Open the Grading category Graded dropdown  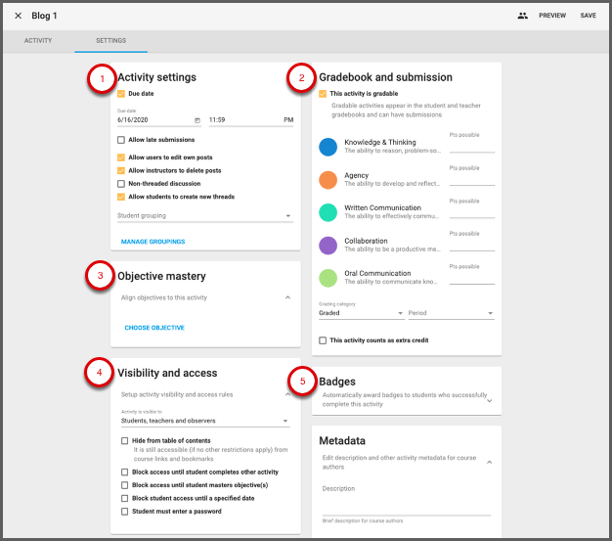(x=360, y=313)
